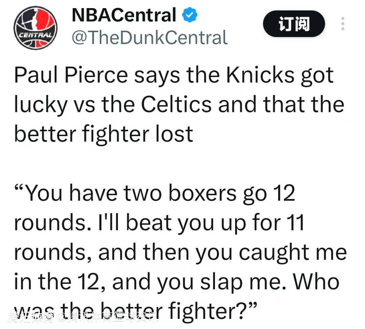
Task: Click the blue verified badge
Action: tap(190, 15)
